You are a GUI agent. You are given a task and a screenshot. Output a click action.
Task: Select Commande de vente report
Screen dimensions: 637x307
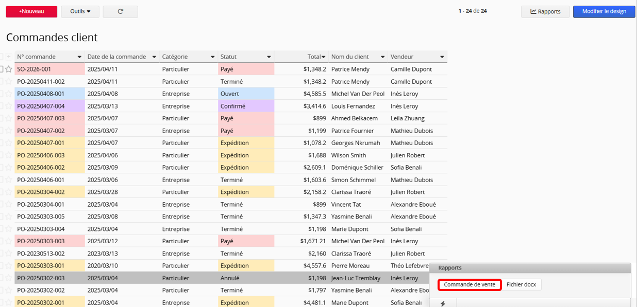pos(470,284)
